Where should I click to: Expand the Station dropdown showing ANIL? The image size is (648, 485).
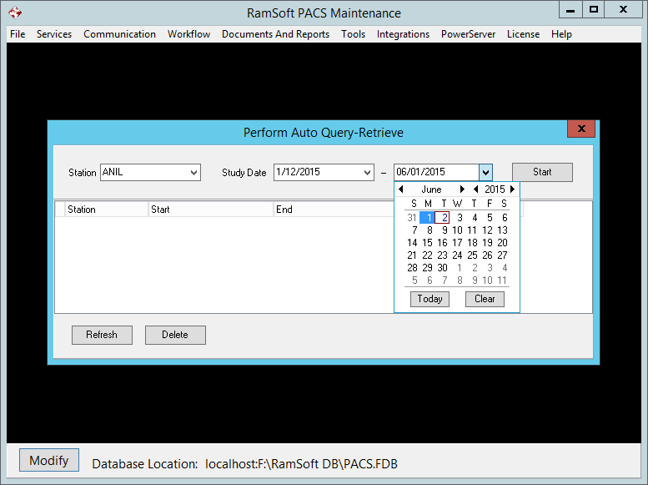pyautogui.click(x=194, y=173)
